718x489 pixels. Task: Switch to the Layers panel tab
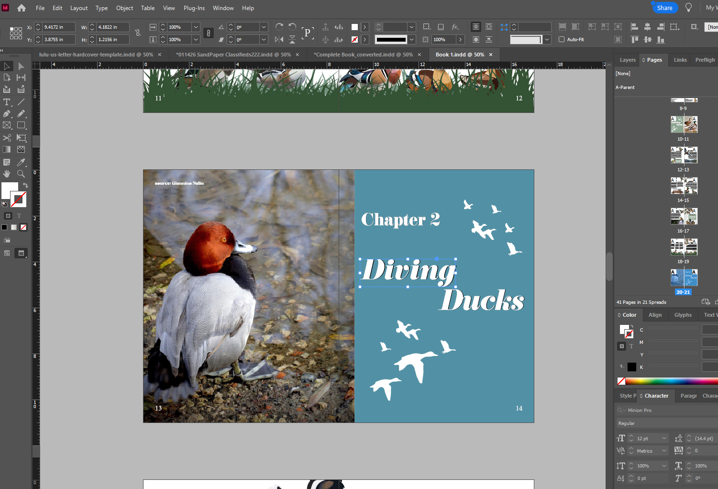(628, 60)
